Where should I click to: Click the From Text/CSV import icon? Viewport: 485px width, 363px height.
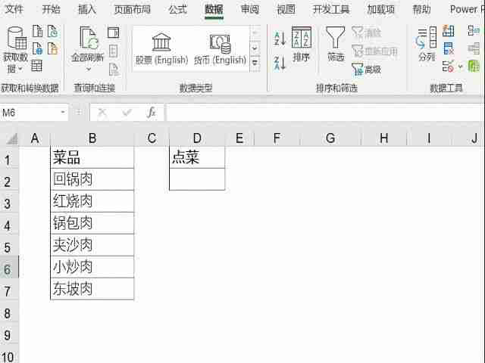coord(37,32)
